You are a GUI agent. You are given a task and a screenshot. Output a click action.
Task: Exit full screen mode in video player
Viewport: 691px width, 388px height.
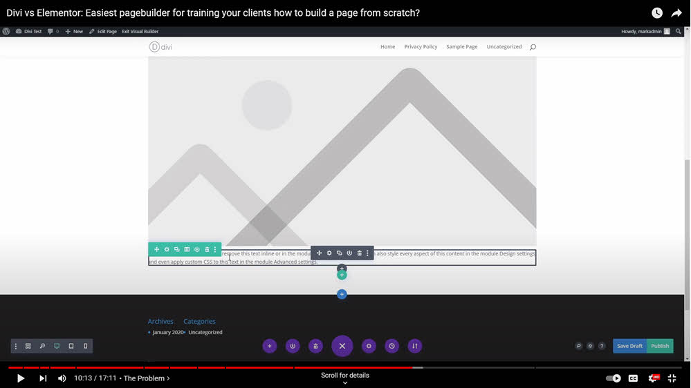672,378
